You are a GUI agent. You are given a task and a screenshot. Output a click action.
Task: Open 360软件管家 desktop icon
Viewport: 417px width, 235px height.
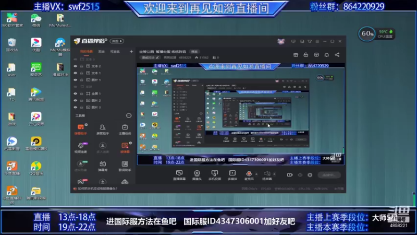11,20
